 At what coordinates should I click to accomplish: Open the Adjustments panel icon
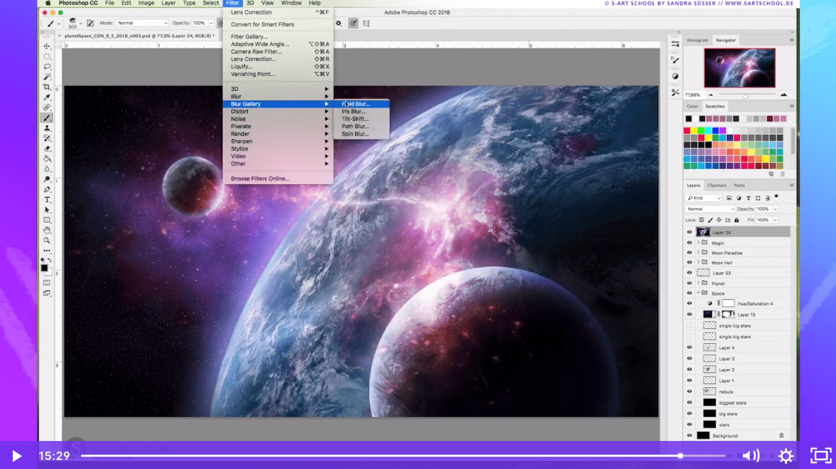(675, 77)
